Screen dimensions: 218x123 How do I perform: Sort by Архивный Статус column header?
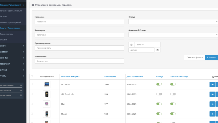coord(179,77)
